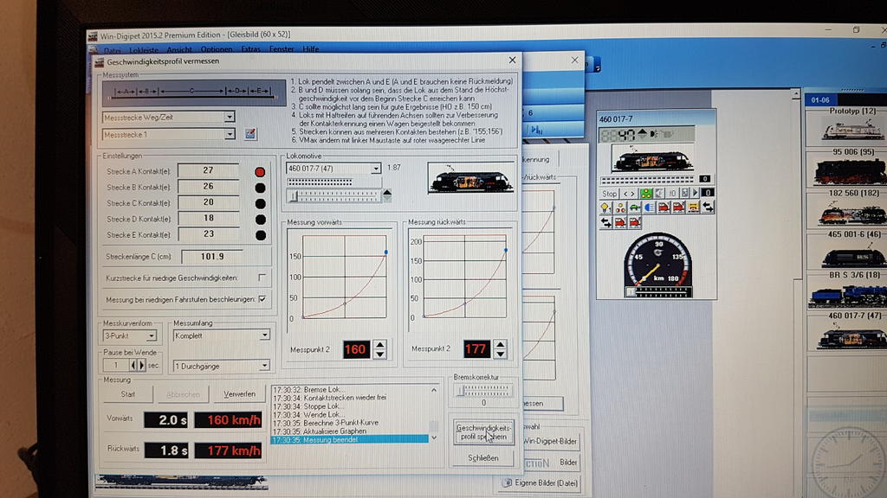The height and width of the screenshot is (498, 887).
Task: Click the Strecke A Kontakt(e) field
Action: click(208, 170)
